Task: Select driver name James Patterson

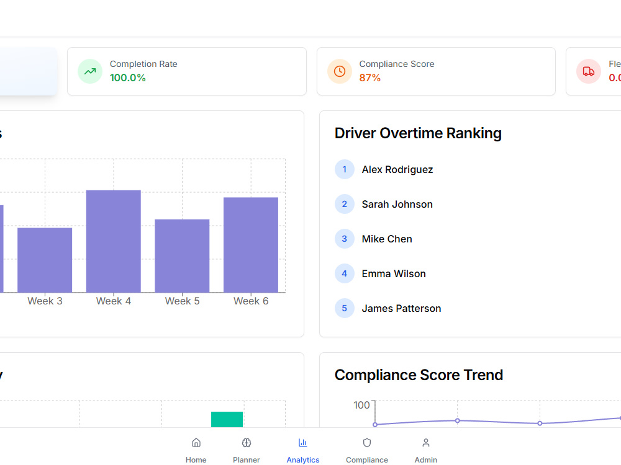Action: [401, 308]
